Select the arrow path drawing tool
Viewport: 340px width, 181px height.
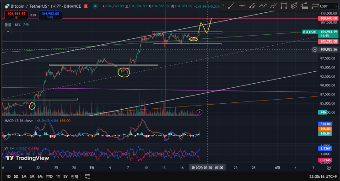[263, 5]
